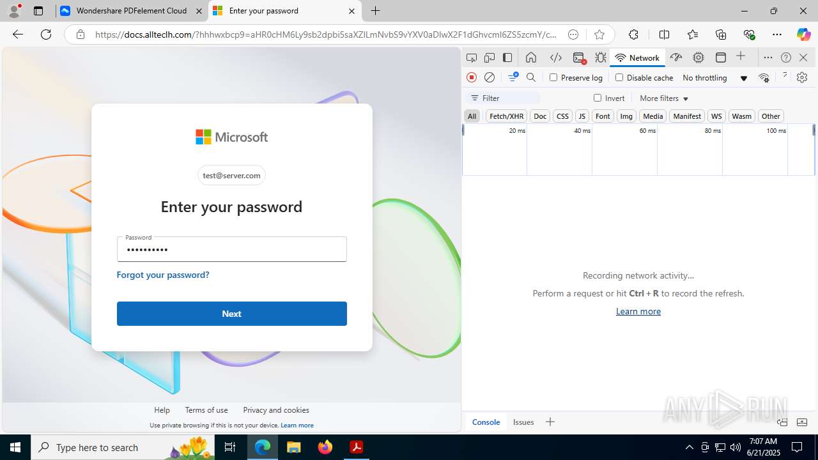Enable Disable cache checkbox

point(619,77)
